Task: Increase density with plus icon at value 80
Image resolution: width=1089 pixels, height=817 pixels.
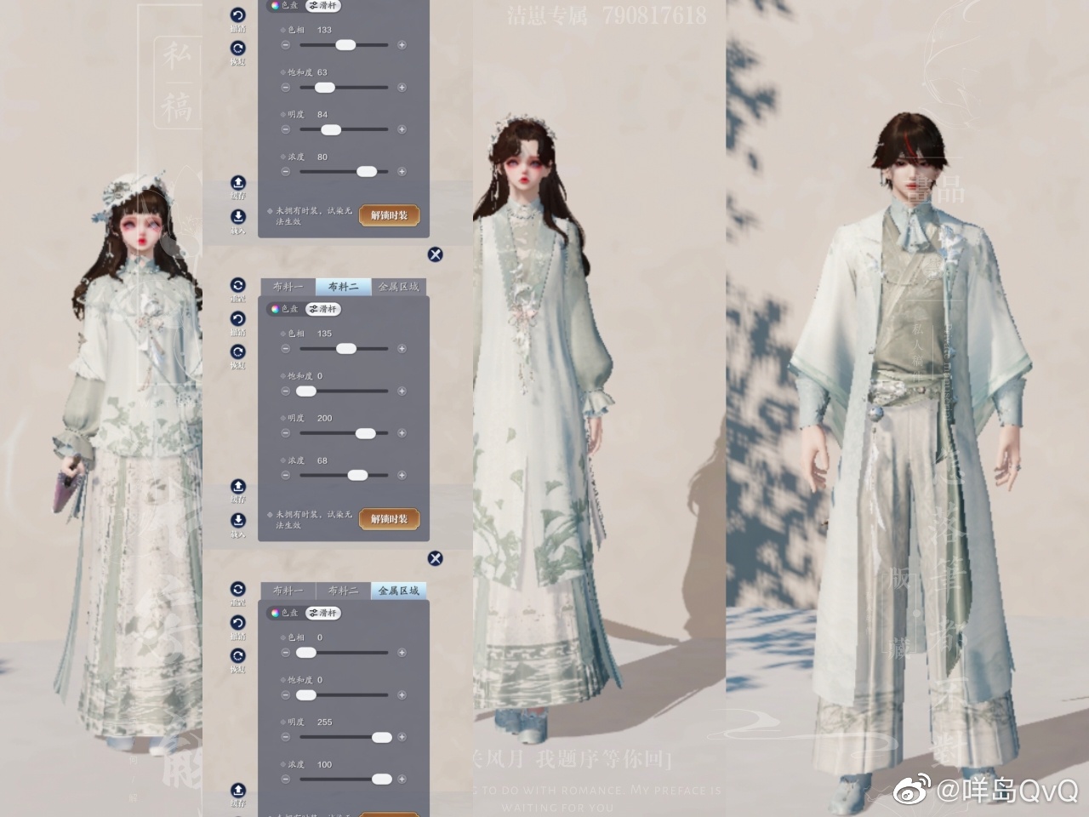Action: coord(402,172)
